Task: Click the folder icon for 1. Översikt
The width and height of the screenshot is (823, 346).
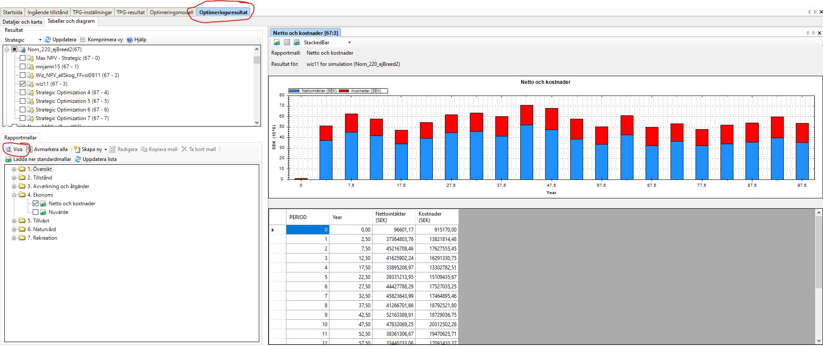Action: click(x=22, y=169)
